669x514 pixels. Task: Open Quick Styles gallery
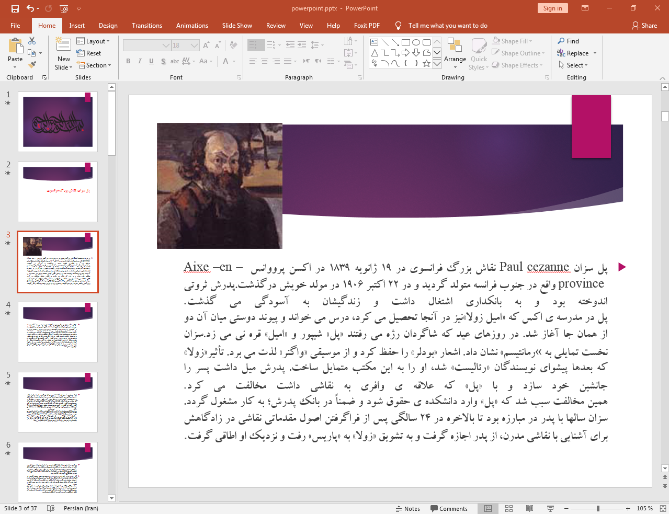point(478,54)
